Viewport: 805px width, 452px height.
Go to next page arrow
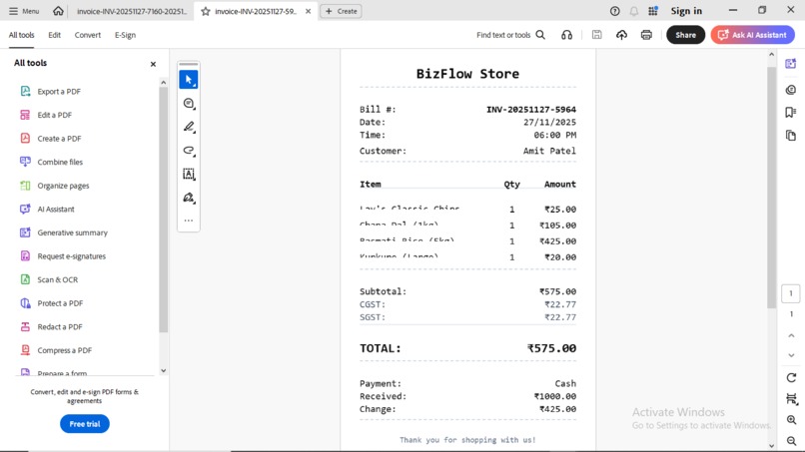pos(791,355)
